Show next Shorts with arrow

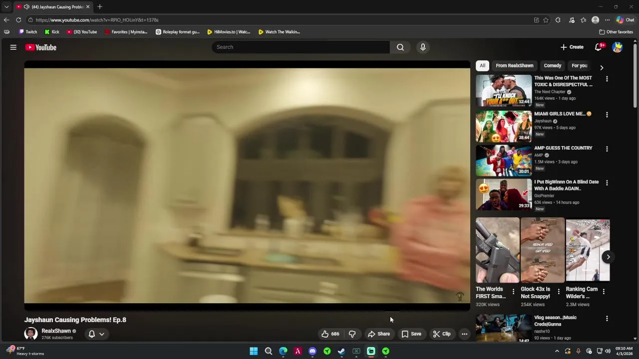[608, 257]
